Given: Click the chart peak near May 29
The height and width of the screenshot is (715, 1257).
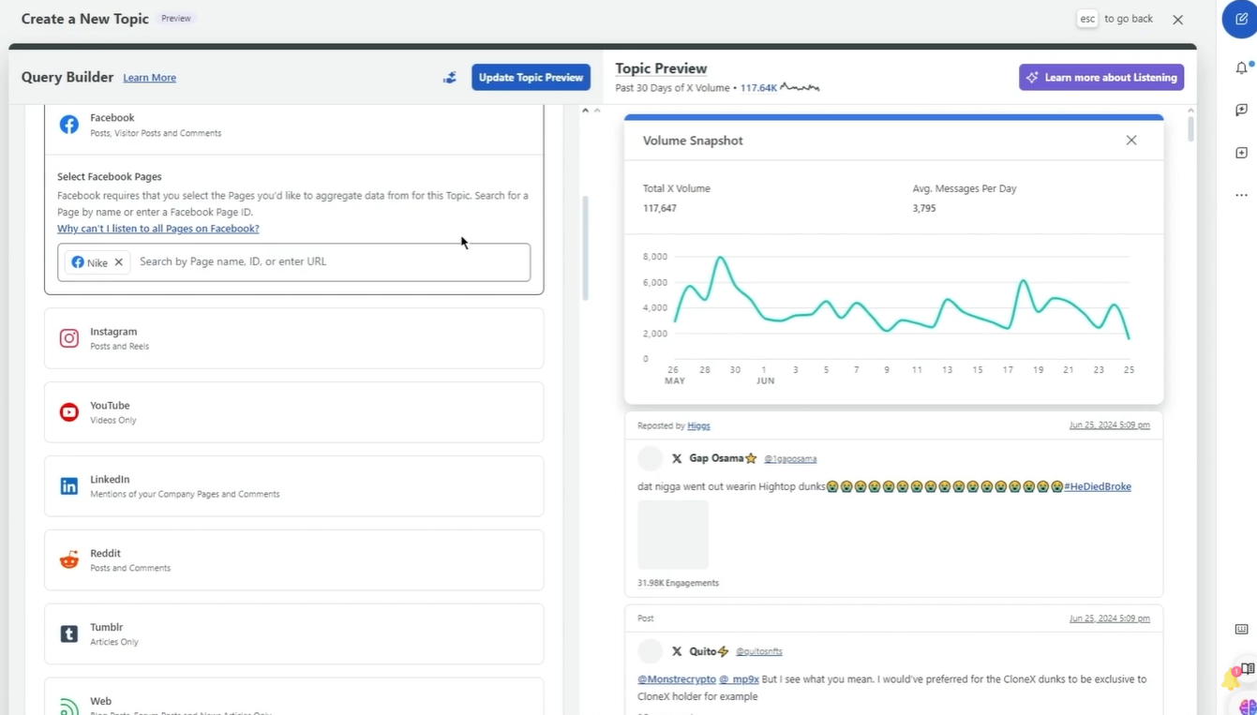Looking at the screenshot, I should point(720,258).
